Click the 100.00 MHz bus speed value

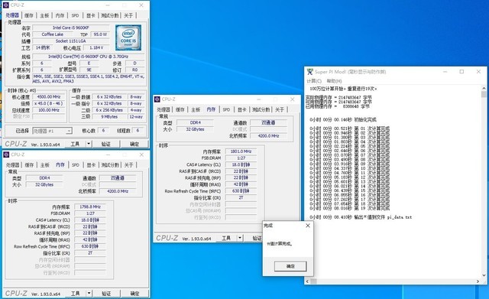[49, 110]
